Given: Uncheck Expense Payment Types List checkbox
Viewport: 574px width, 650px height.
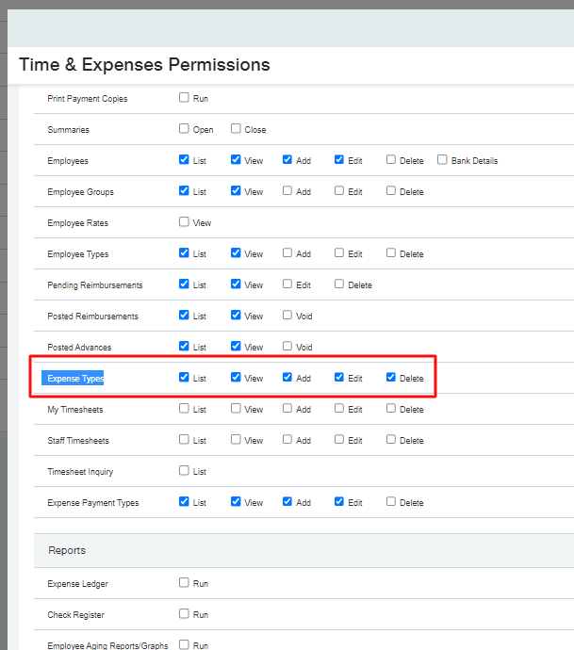Looking at the screenshot, I should click(x=184, y=501).
